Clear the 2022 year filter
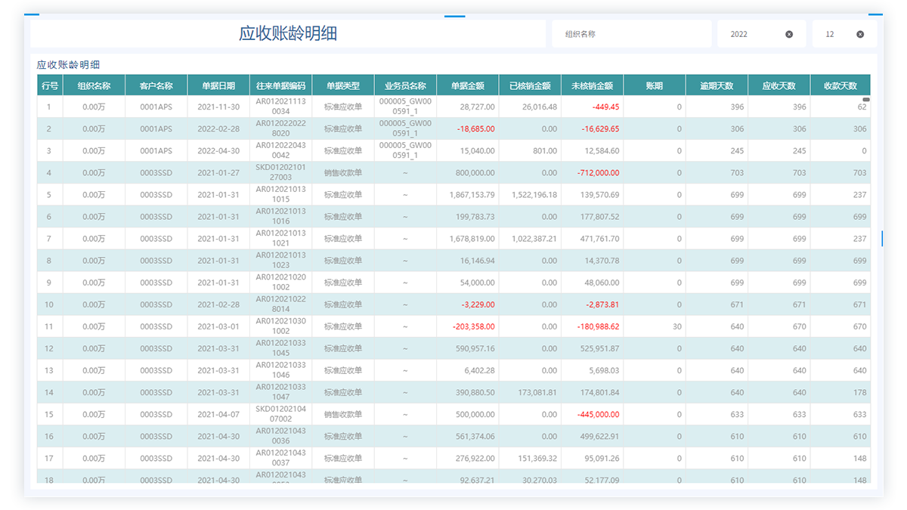 click(x=789, y=34)
